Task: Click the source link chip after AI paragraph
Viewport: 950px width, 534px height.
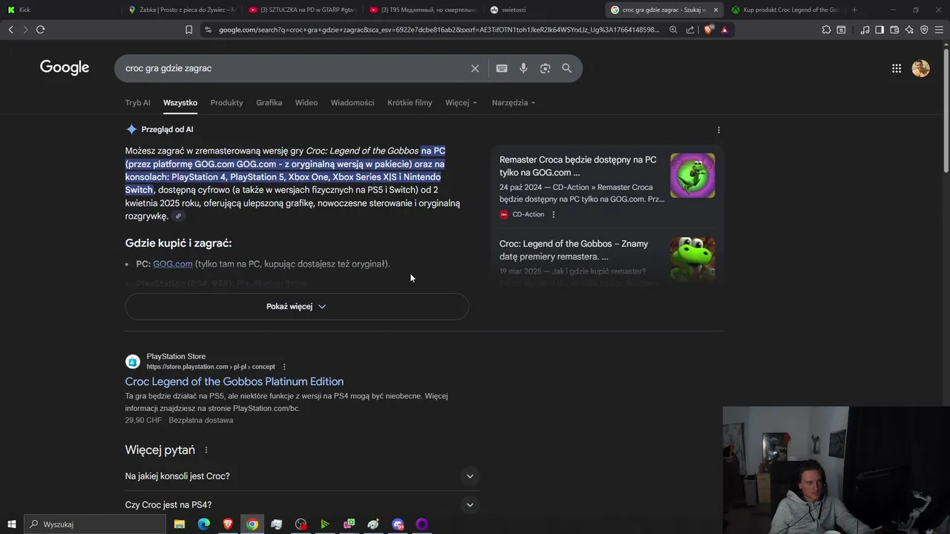Action: (x=178, y=216)
